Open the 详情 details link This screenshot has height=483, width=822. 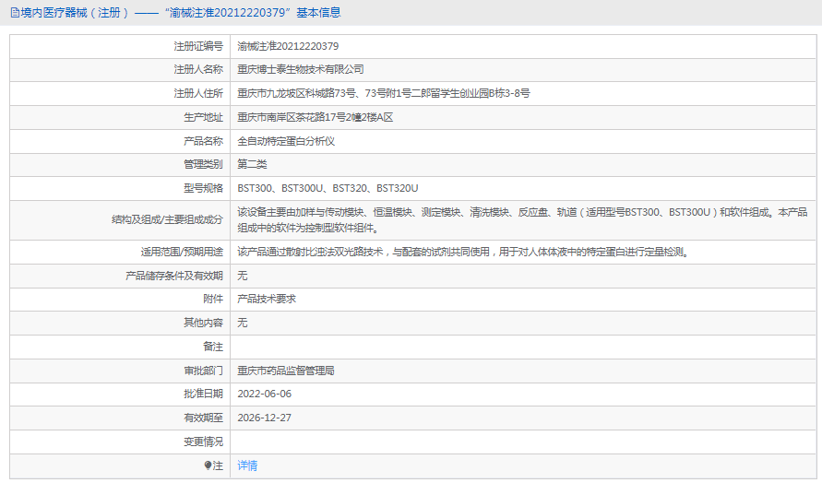click(247, 465)
